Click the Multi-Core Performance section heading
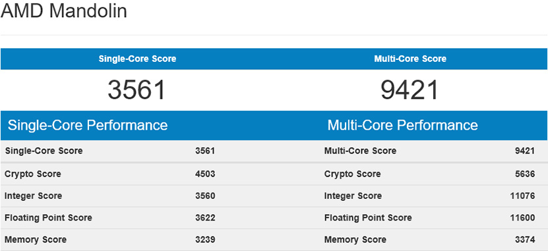 (x=403, y=125)
